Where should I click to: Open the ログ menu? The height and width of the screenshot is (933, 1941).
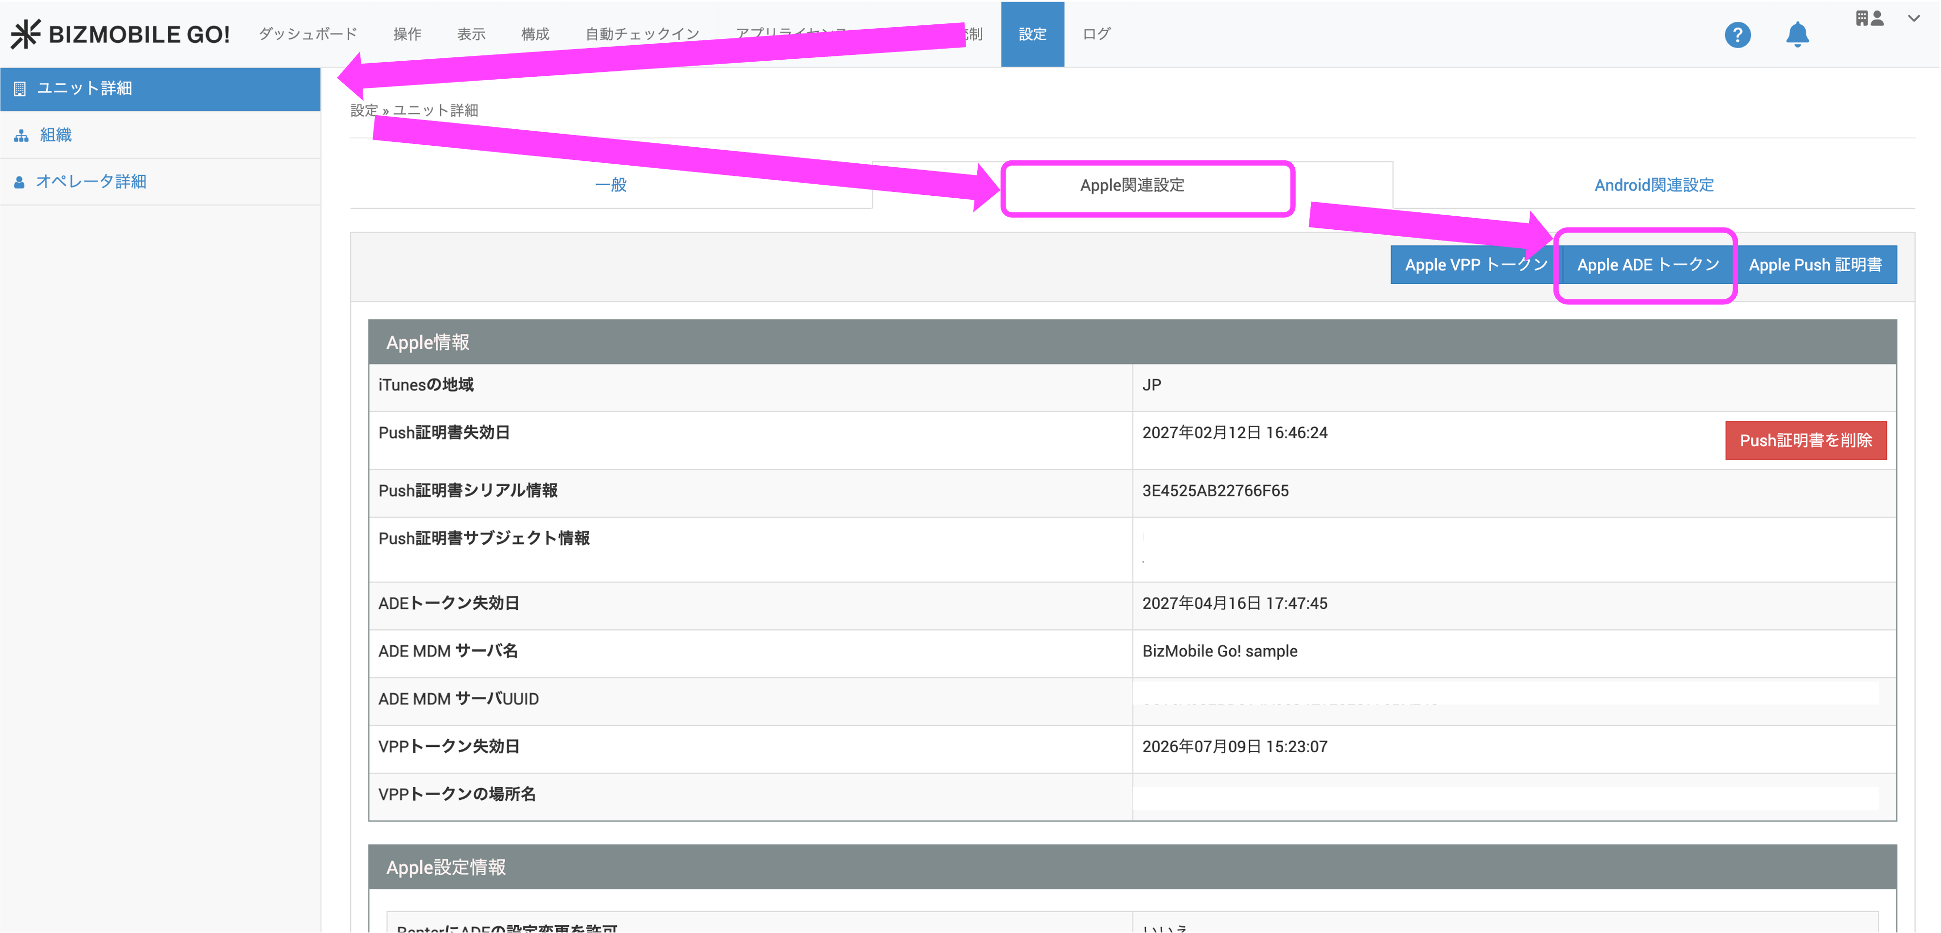(1096, 34)
